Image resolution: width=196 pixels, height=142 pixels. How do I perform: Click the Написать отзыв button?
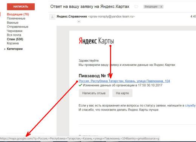click(94, 93)
